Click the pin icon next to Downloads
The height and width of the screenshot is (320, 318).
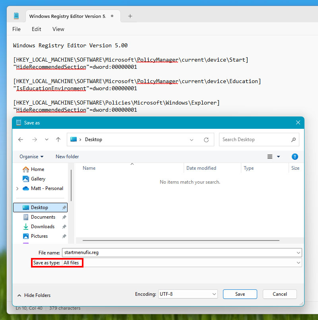pyautogui.click(x=64, y=227)
